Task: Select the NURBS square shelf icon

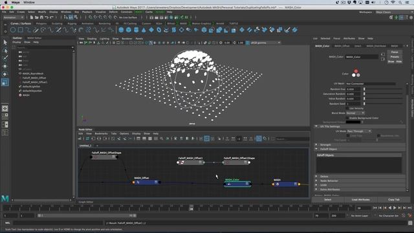Action: (x=21, y=30)
